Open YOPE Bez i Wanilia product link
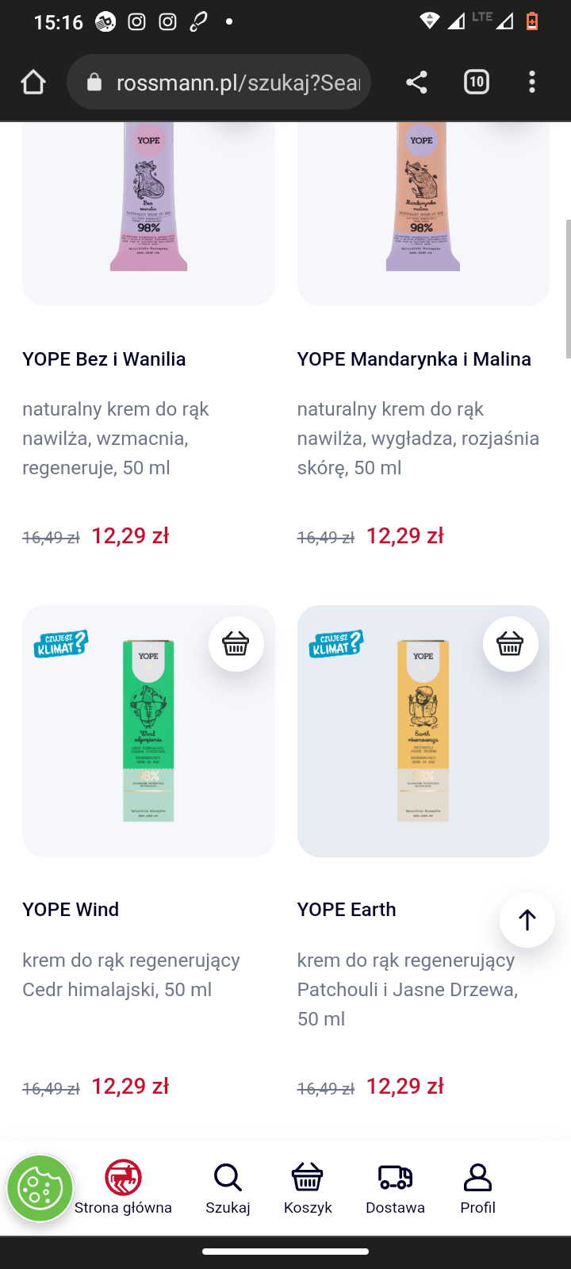The image size is (571, 1269). tap(104, 359)
